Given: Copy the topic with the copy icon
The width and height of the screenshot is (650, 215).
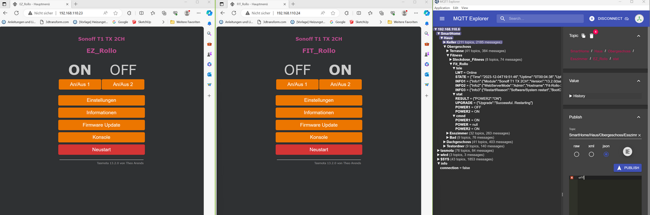Looking at the screenshot, I should coord(583,36).
